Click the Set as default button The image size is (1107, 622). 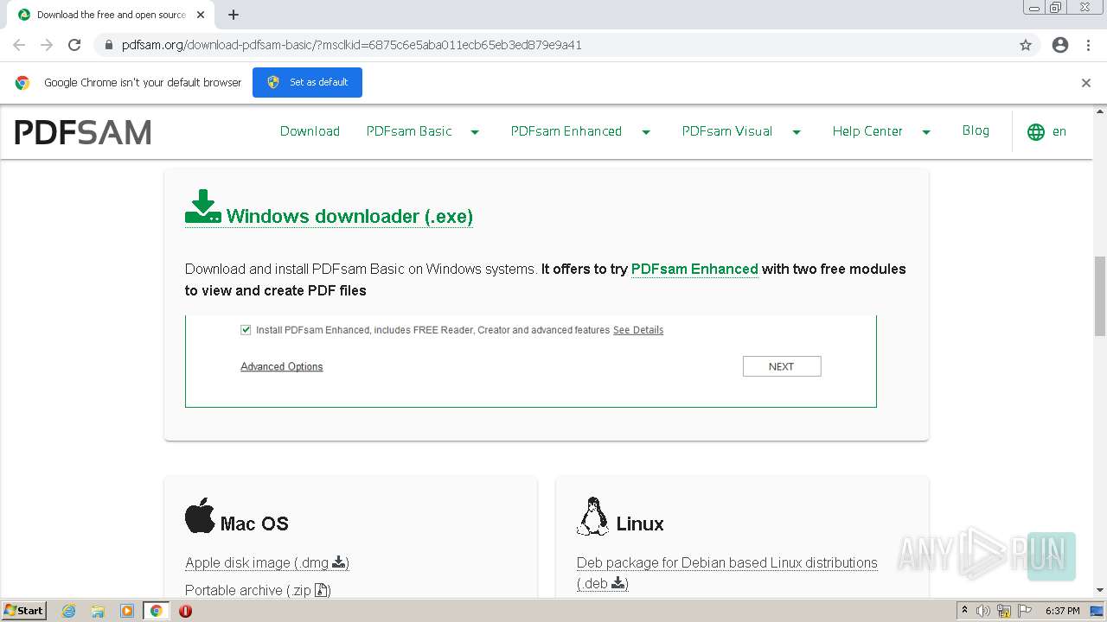[307, 83]
